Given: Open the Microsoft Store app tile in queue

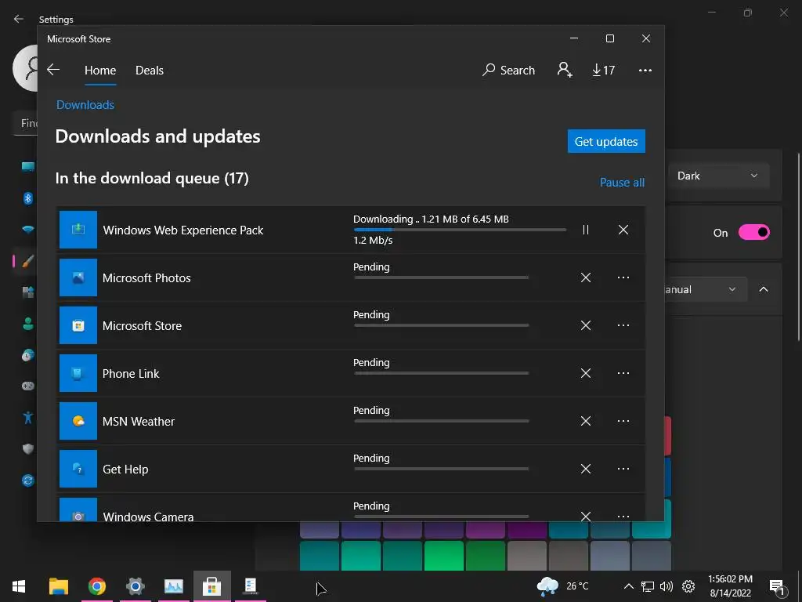Looking at the screenshot, I should (x=78, y=325).
